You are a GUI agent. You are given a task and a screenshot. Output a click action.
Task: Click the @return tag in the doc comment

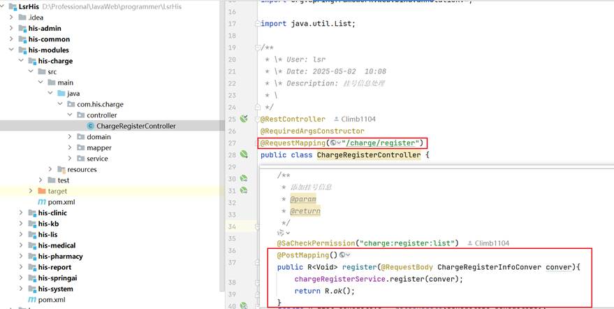point(305,211)
